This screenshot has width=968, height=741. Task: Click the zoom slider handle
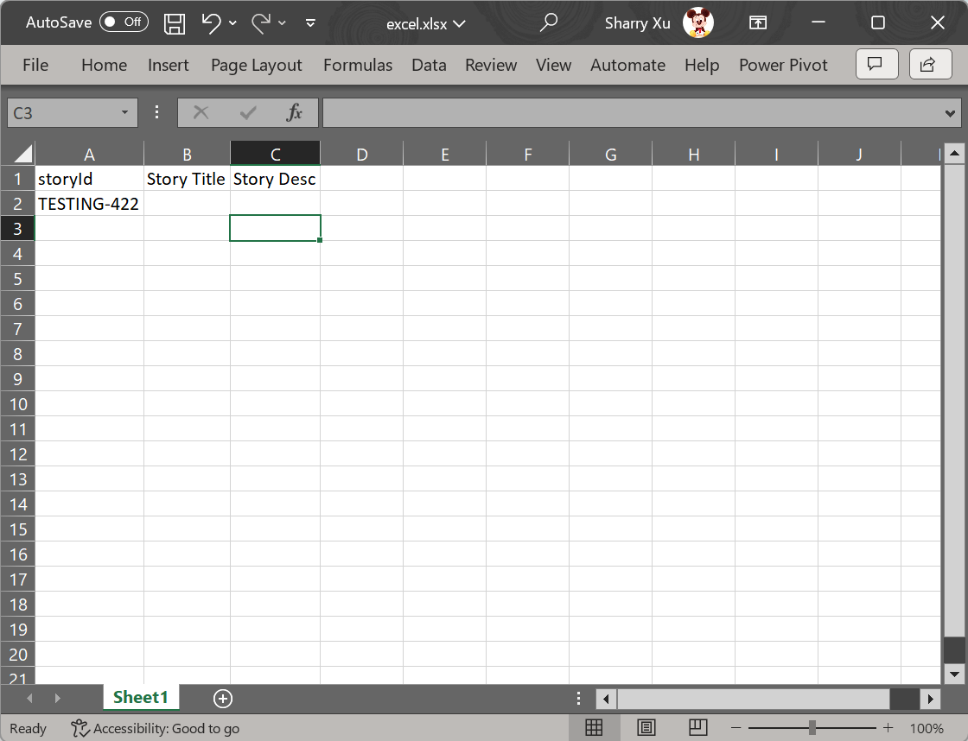point(812,728)
